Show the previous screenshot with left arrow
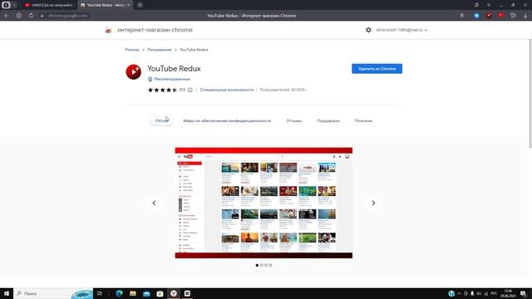This screenshot has width=532, height=299. pos(154,203)
